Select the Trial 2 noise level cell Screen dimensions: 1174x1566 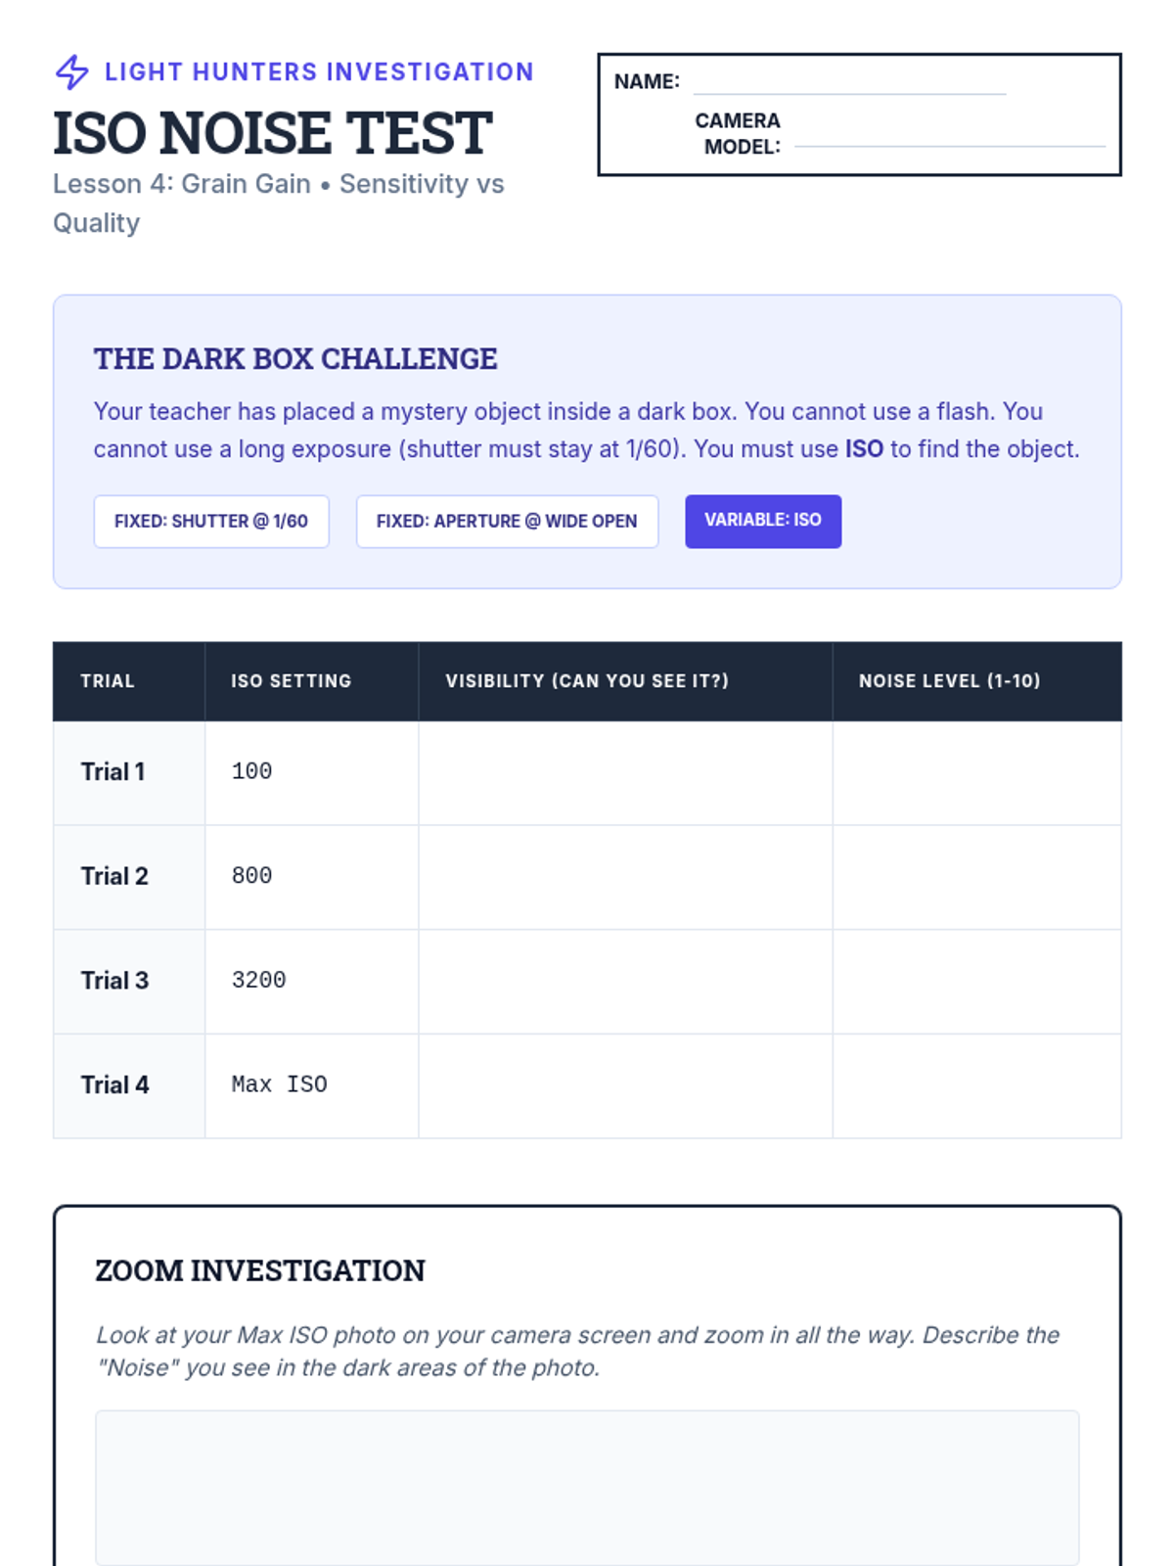(976, 877)
